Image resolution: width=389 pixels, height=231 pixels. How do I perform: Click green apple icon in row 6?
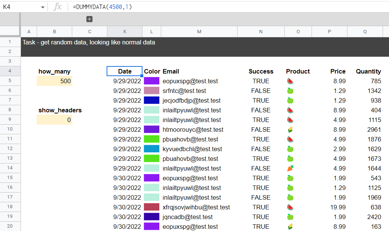click(x=290, y=91)
